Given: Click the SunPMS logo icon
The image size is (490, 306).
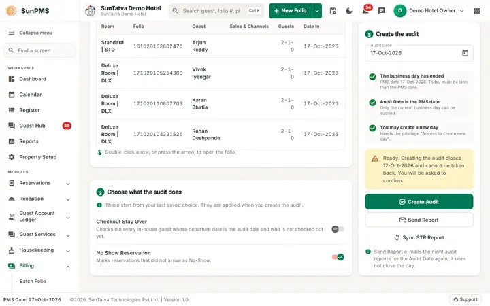Looking at the screenshot, I should pos(12,11).
